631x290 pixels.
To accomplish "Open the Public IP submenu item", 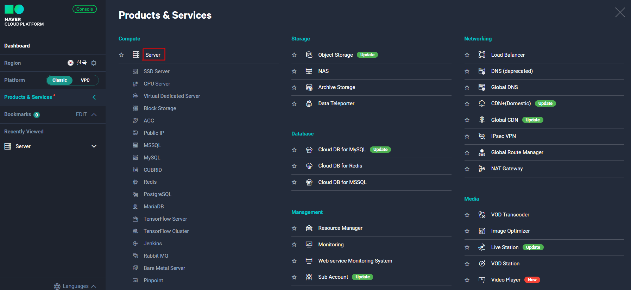I will pos(154,133).
